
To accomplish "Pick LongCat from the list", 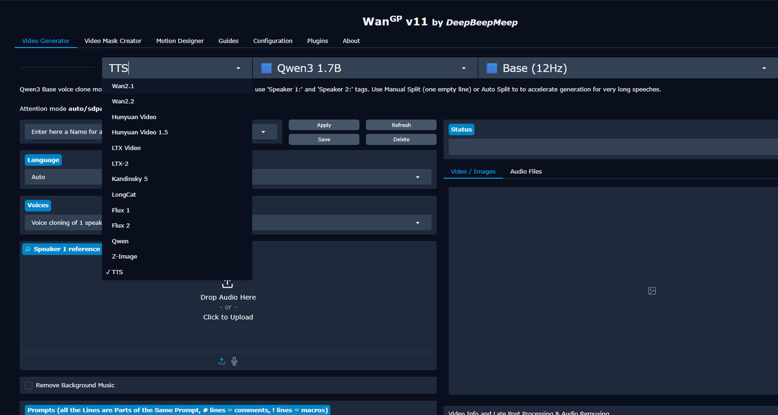I will (x=177, y=194).
